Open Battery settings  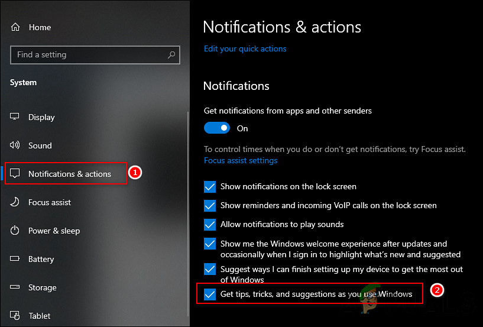pyautogui.click(x=41, y=259)
